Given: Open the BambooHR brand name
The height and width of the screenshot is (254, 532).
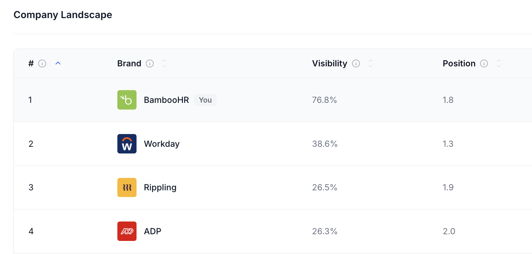Looking at the screenshot, I should click(166, 100).
